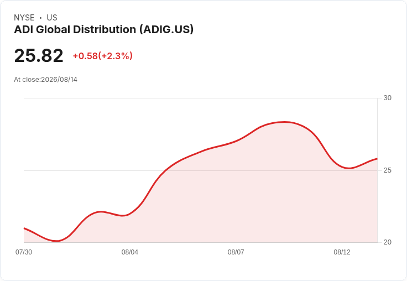407x281 pixels.
Task: Click the small local peak before 08/04
Action: click(x=101, y=212)
